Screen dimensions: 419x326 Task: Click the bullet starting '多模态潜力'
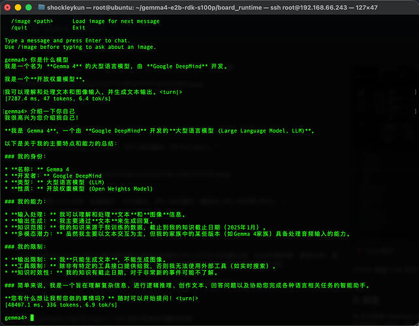click(x=178, y=234)
